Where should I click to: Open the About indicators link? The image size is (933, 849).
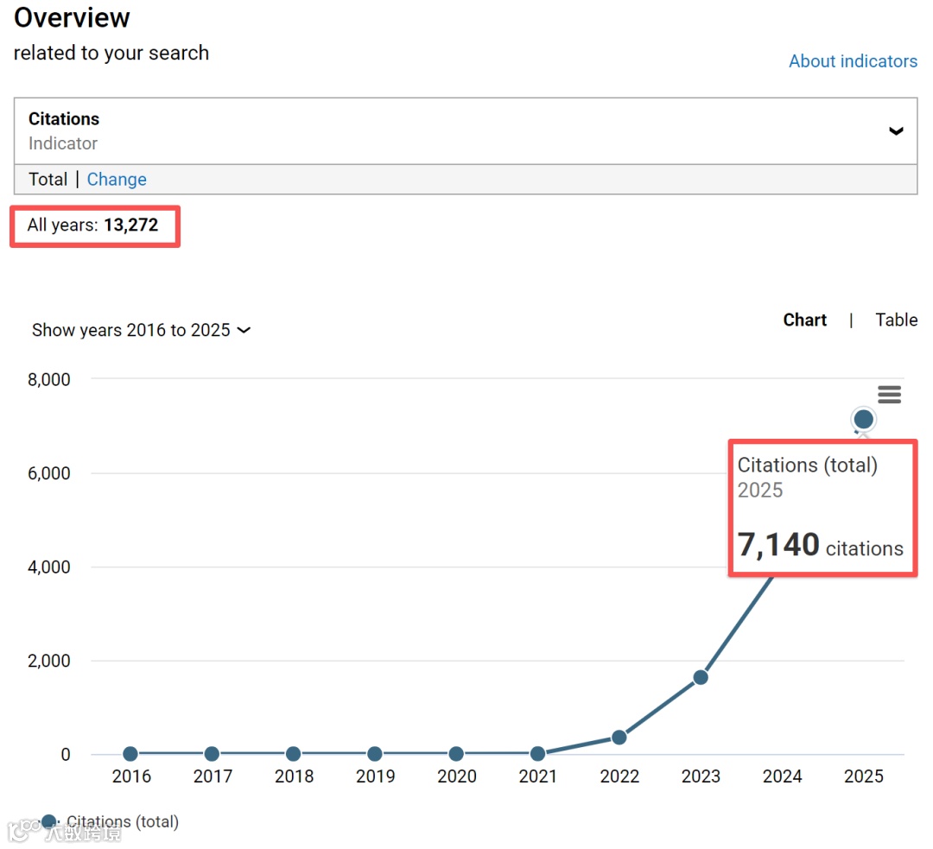[853, 60]
